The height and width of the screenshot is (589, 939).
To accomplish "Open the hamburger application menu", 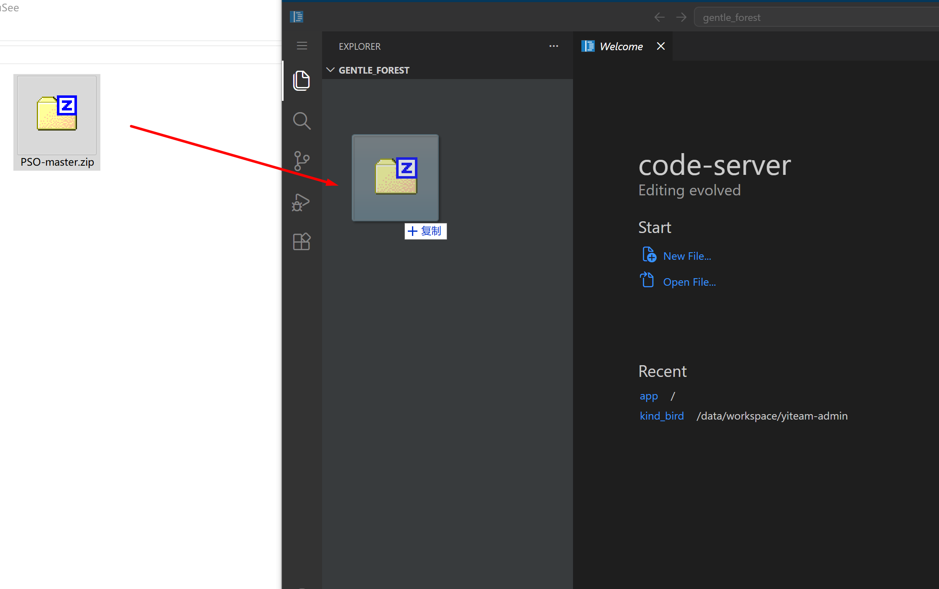I will [x=302, y=46].
